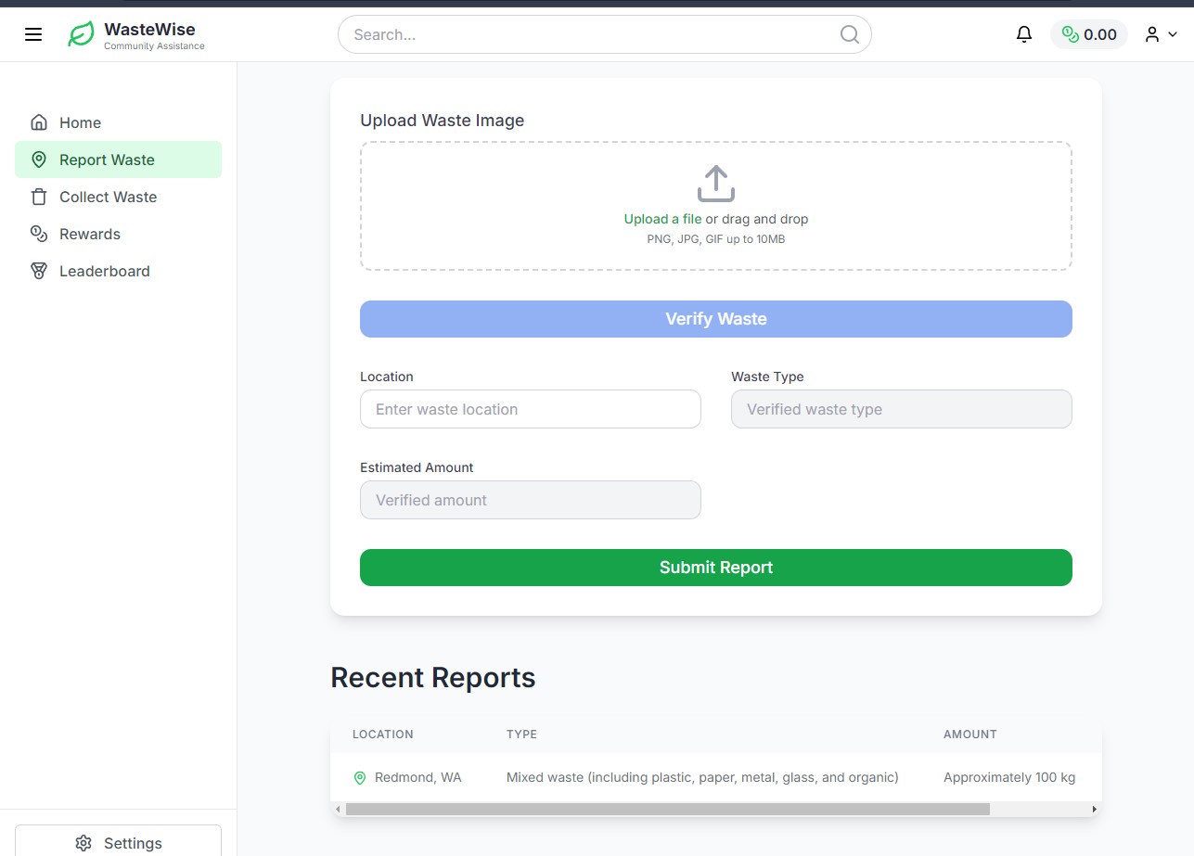The image size is (1194, 856).
Task: Click the upload arrow icon
Action: coord(715,183)
